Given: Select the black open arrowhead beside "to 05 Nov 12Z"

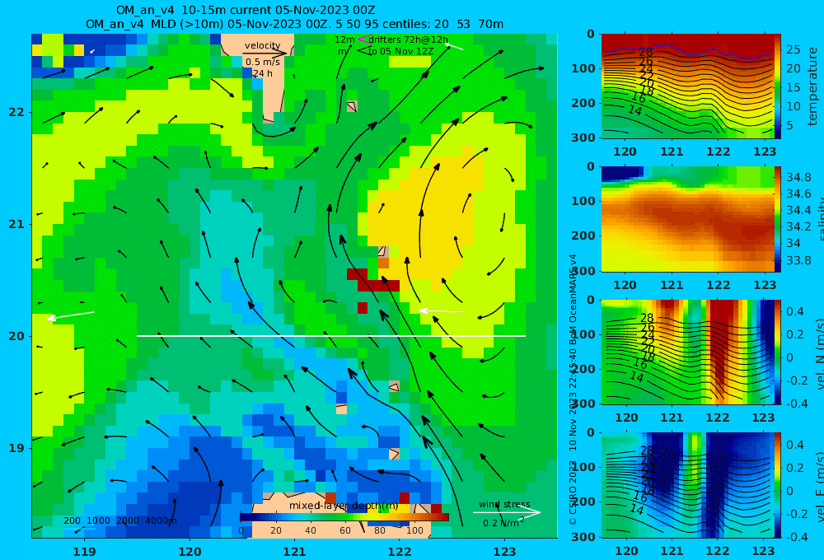Looking at the screenshot, I should [363, 51].
